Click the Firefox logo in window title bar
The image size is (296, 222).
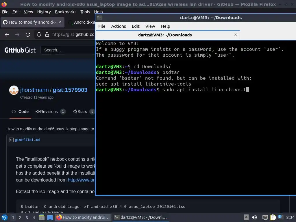click(4, 4)
